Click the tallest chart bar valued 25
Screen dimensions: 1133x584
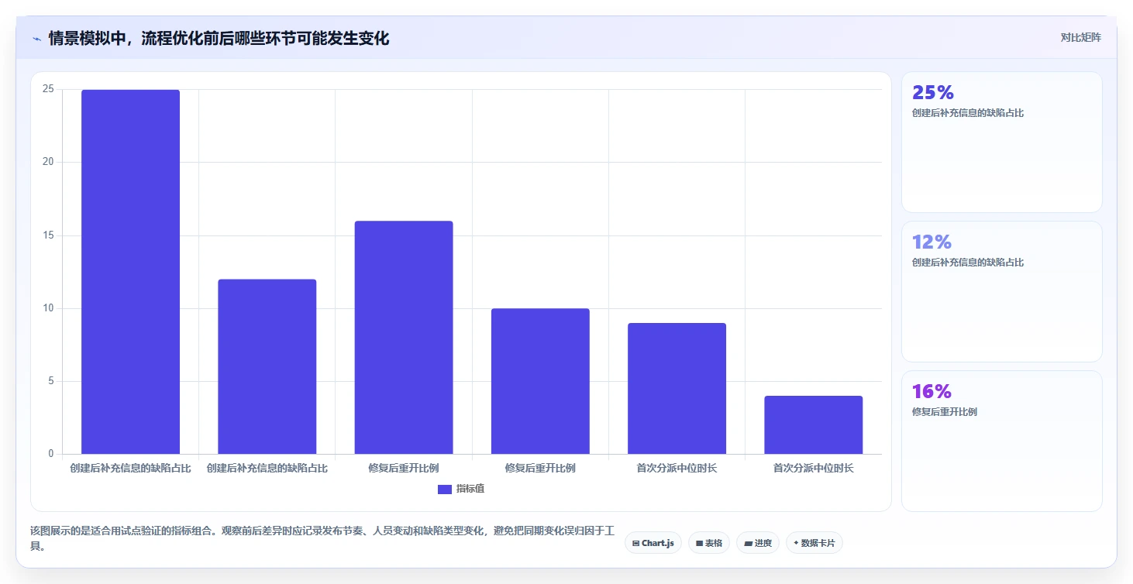click(130, 272)
